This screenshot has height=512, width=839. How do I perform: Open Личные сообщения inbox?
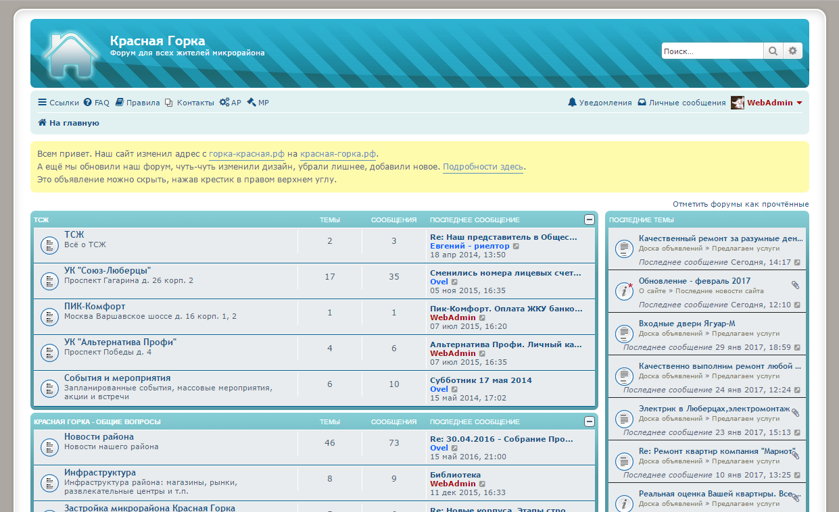681,103
